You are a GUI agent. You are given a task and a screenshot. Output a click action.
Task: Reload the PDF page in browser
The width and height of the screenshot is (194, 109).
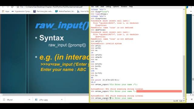tap(12, 7)
